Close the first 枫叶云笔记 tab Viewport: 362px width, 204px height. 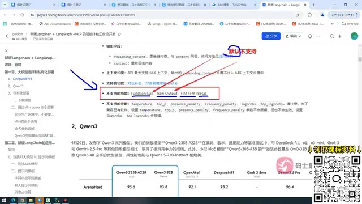54,5
